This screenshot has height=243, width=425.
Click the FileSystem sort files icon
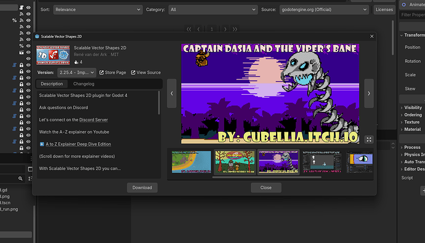click(x=30, y=178)
